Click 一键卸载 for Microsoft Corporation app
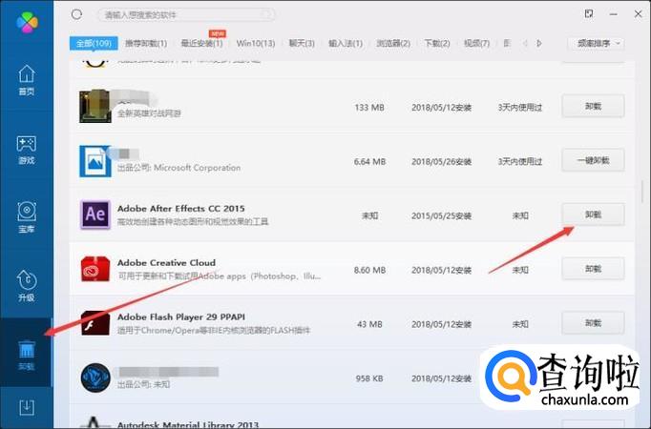 click(x=593, y=160)
